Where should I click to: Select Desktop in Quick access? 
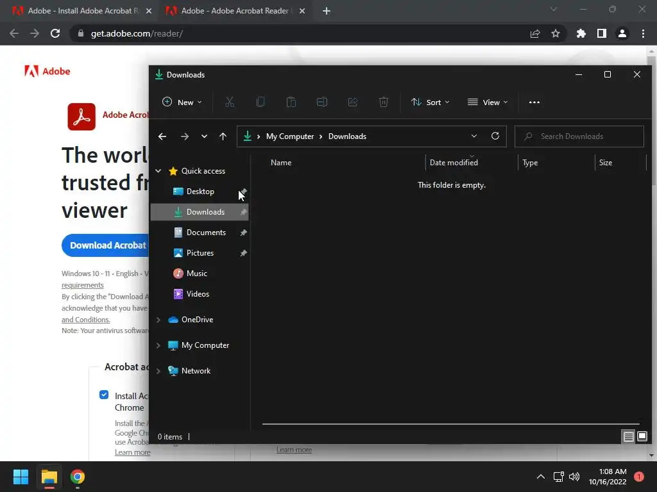[x=200, y=192]
